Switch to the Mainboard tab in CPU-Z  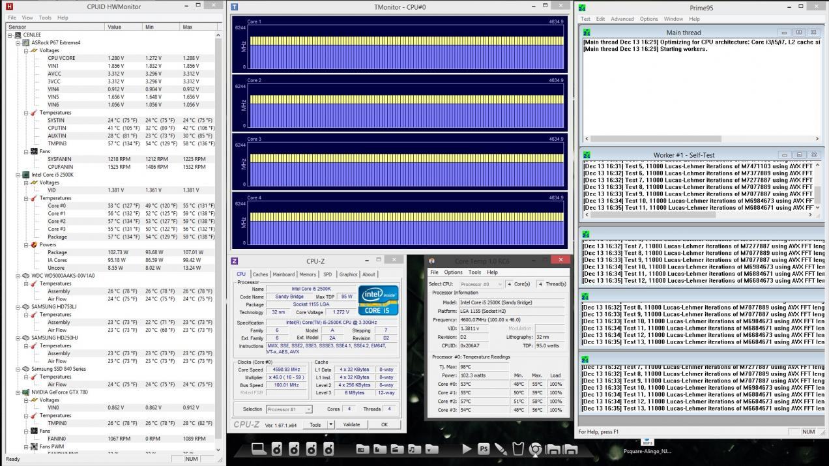pos(284,274)
